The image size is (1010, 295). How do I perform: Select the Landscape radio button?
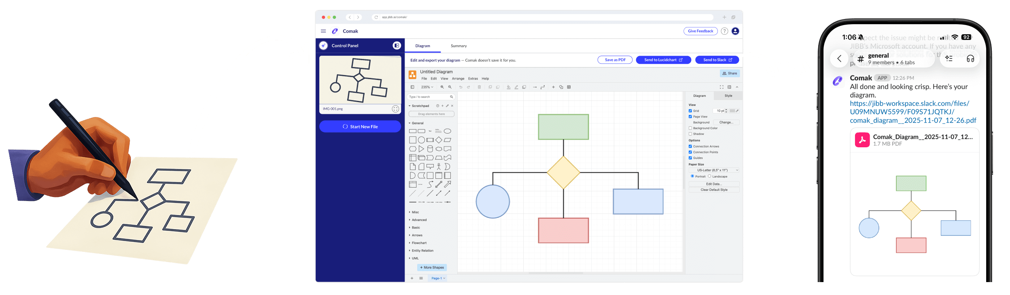[x=709, y=176]
